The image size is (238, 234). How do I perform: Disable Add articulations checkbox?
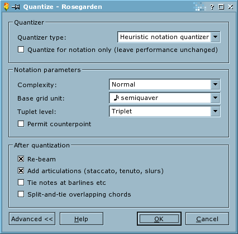(21, 171)
